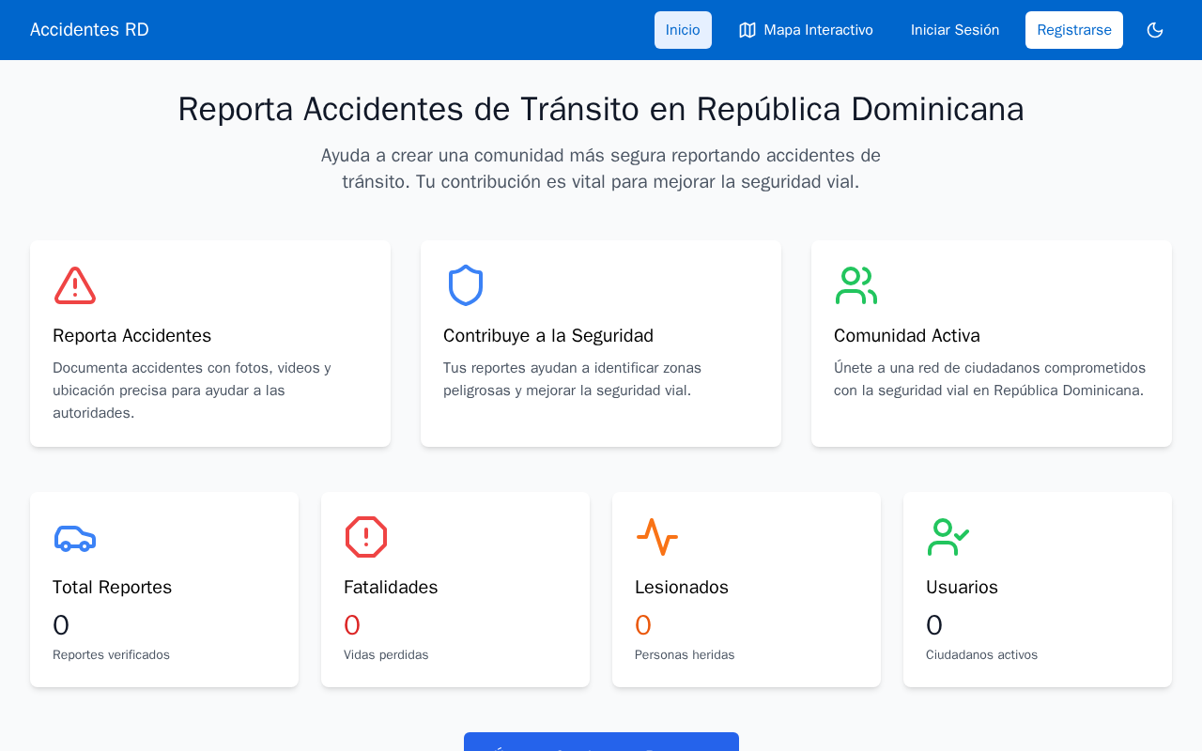Click the Personas heridas caption
The width and height of the screenshot is (1202, 751).
pyautogui.click(x=685, y=655)
